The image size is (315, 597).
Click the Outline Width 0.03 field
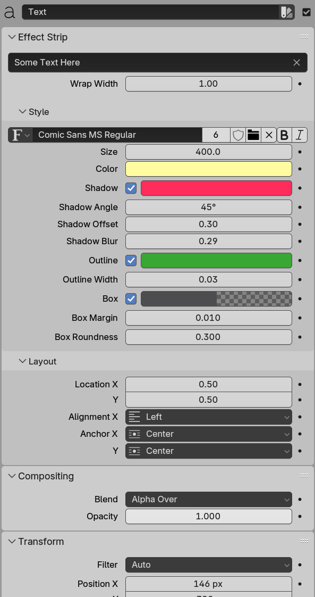point(209,279)
